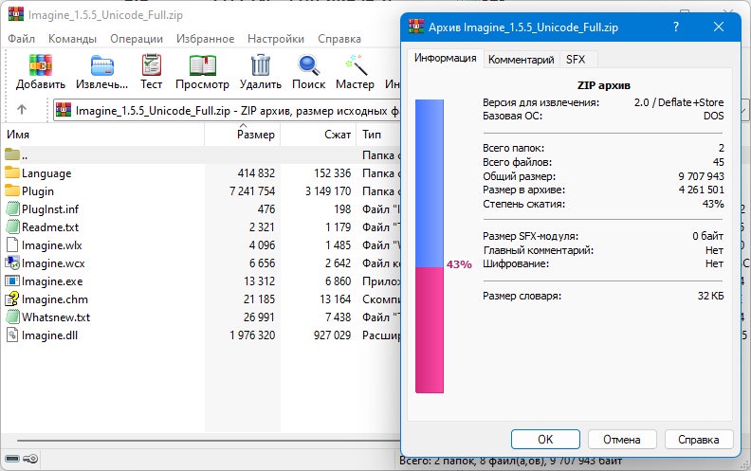
Task: Click the Imagine.dll file icon
Action: click(x=12, y=335)
